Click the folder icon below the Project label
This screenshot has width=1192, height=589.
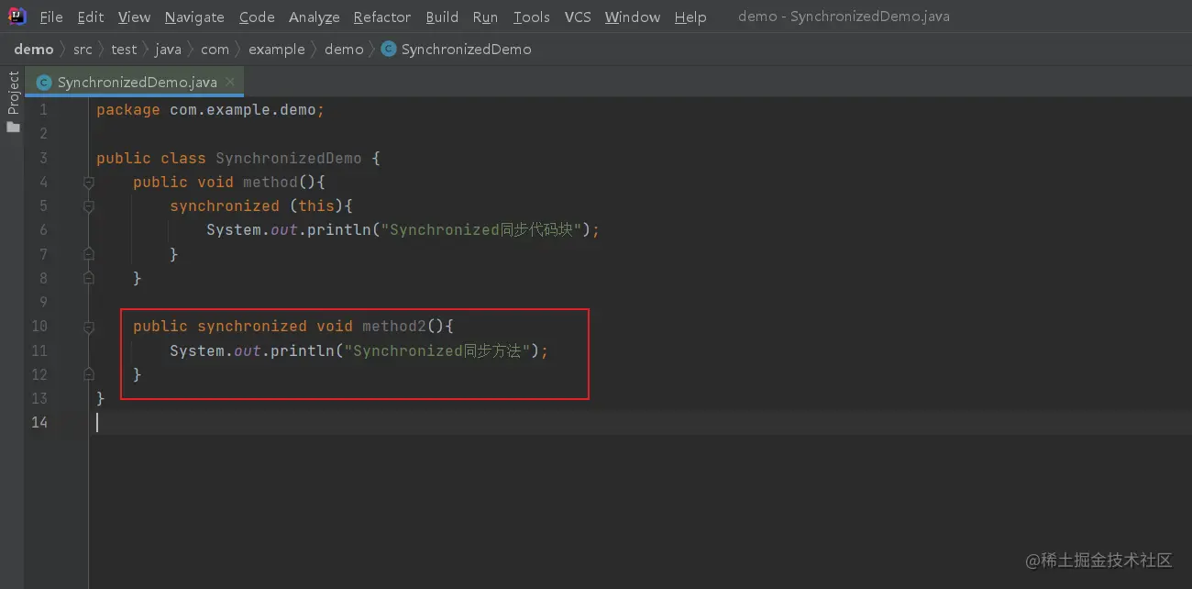[13, 127]
